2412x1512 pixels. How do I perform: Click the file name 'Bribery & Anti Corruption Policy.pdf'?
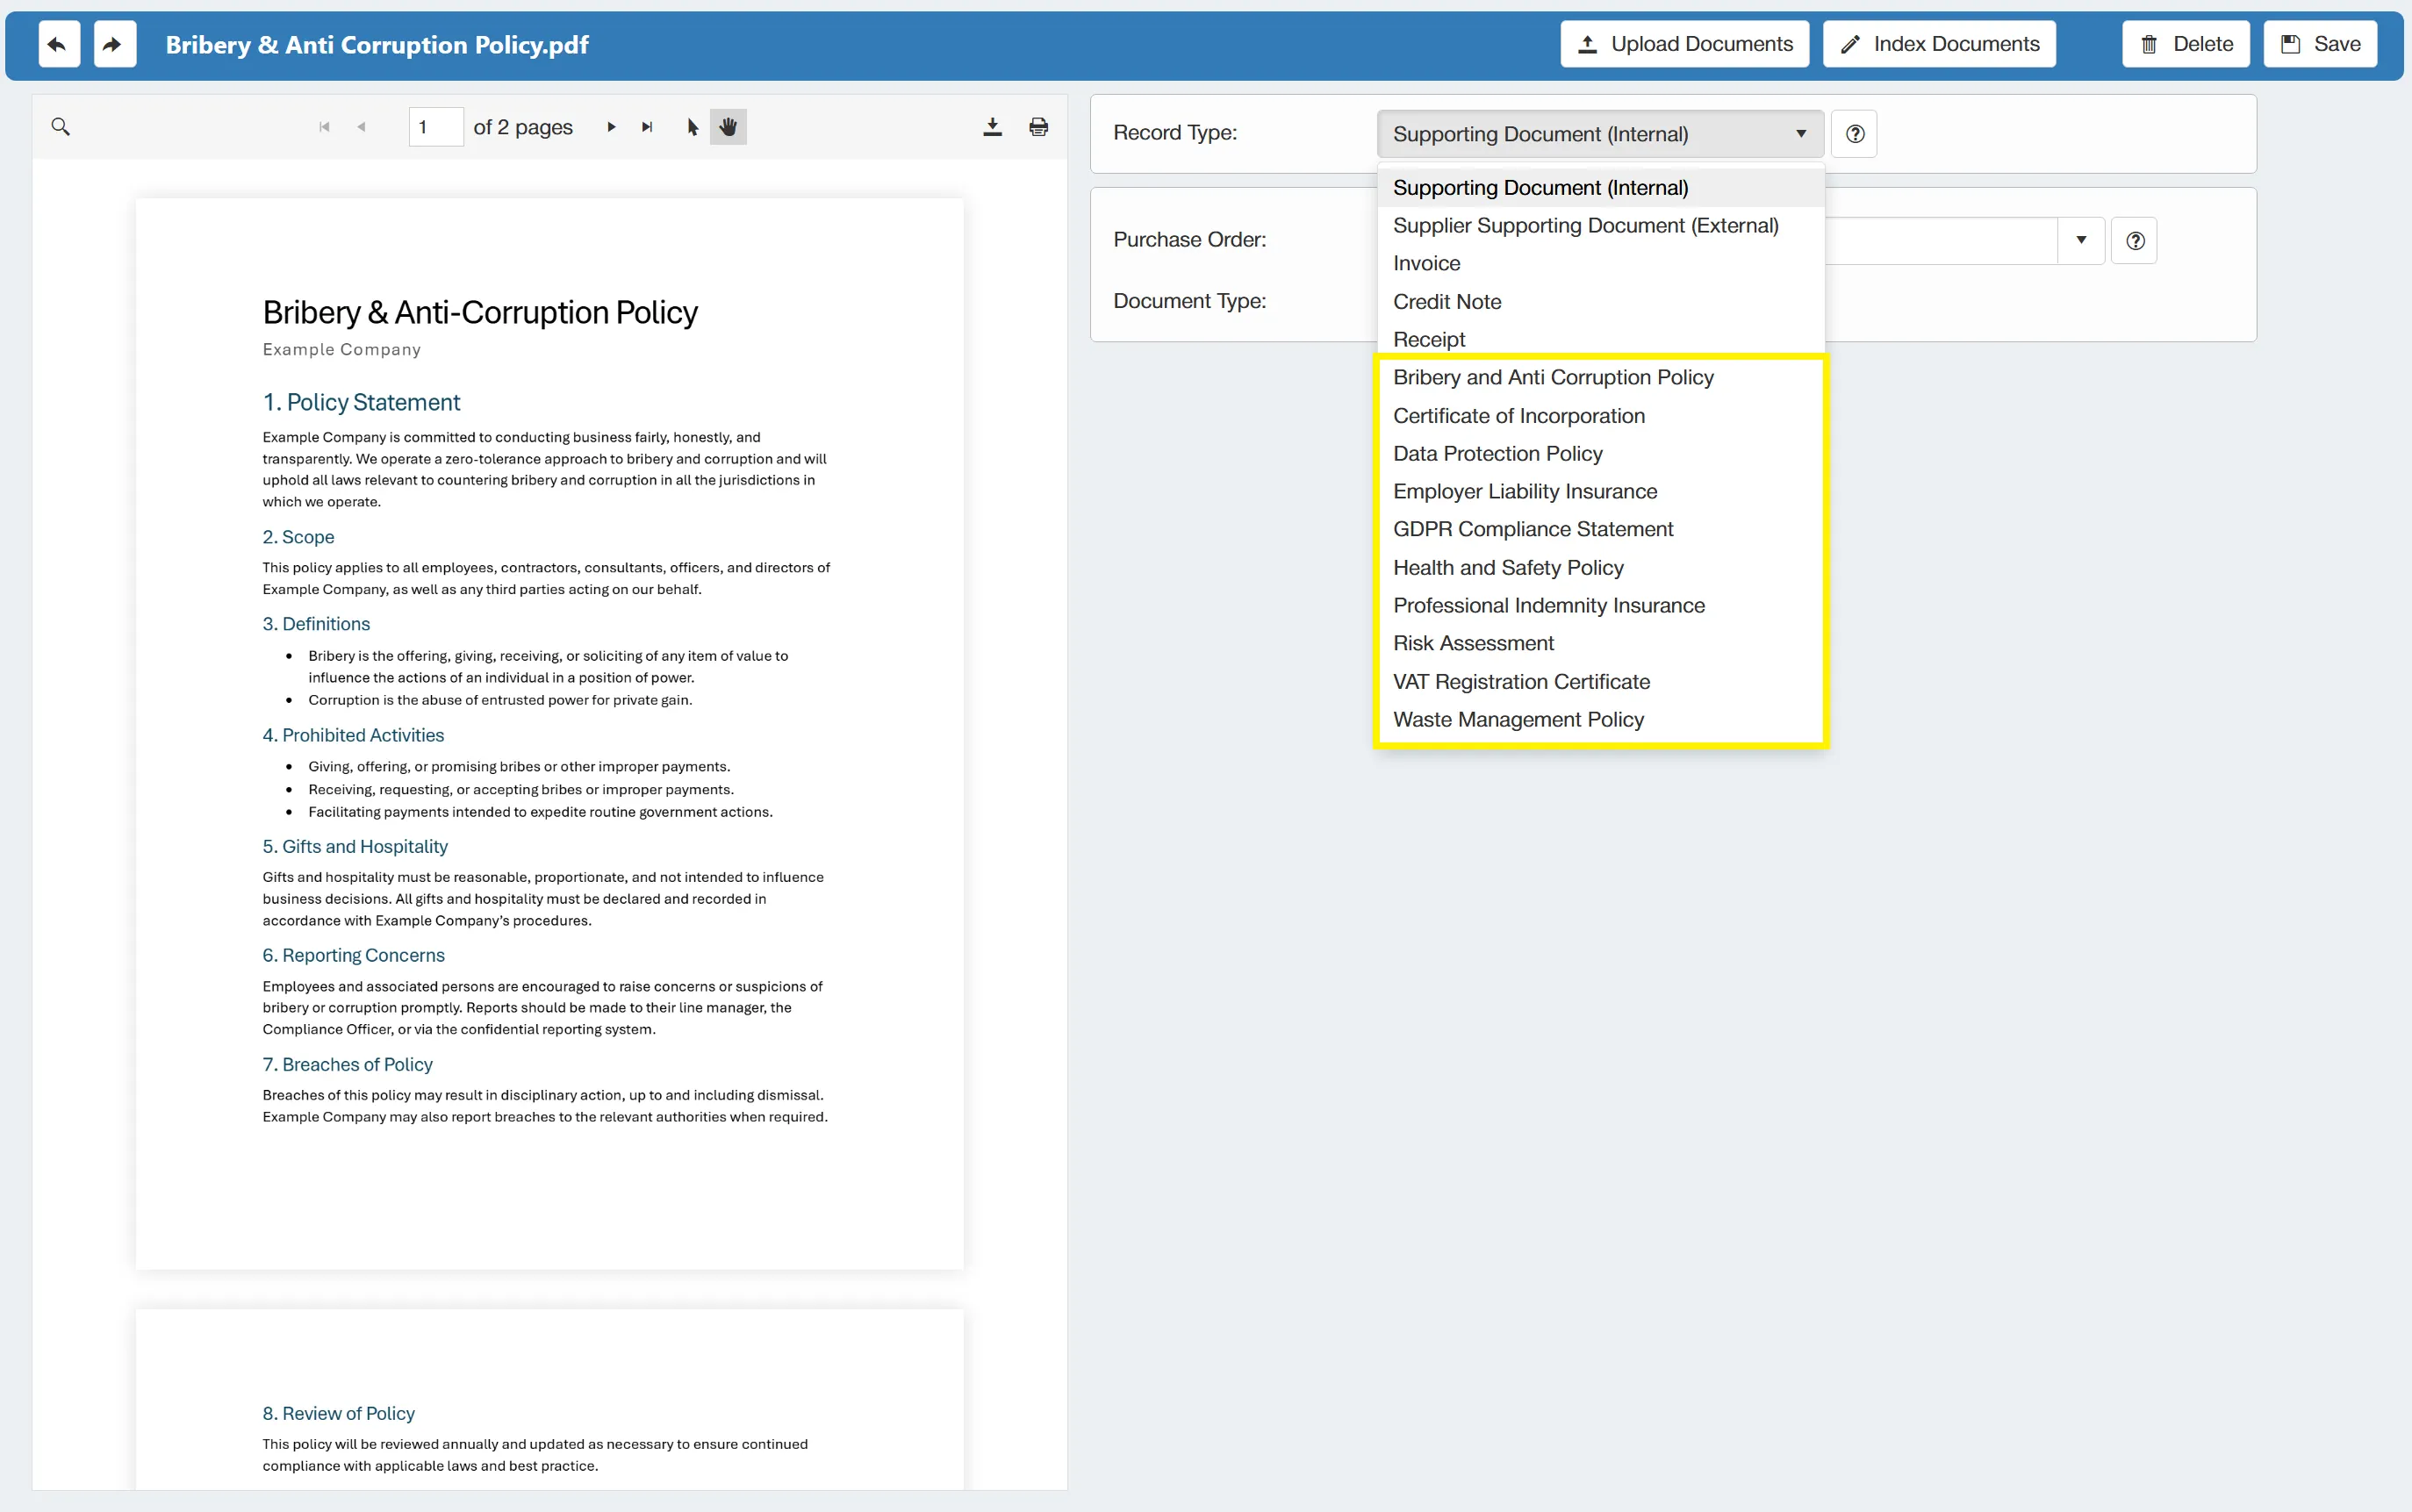pos(377,45)
